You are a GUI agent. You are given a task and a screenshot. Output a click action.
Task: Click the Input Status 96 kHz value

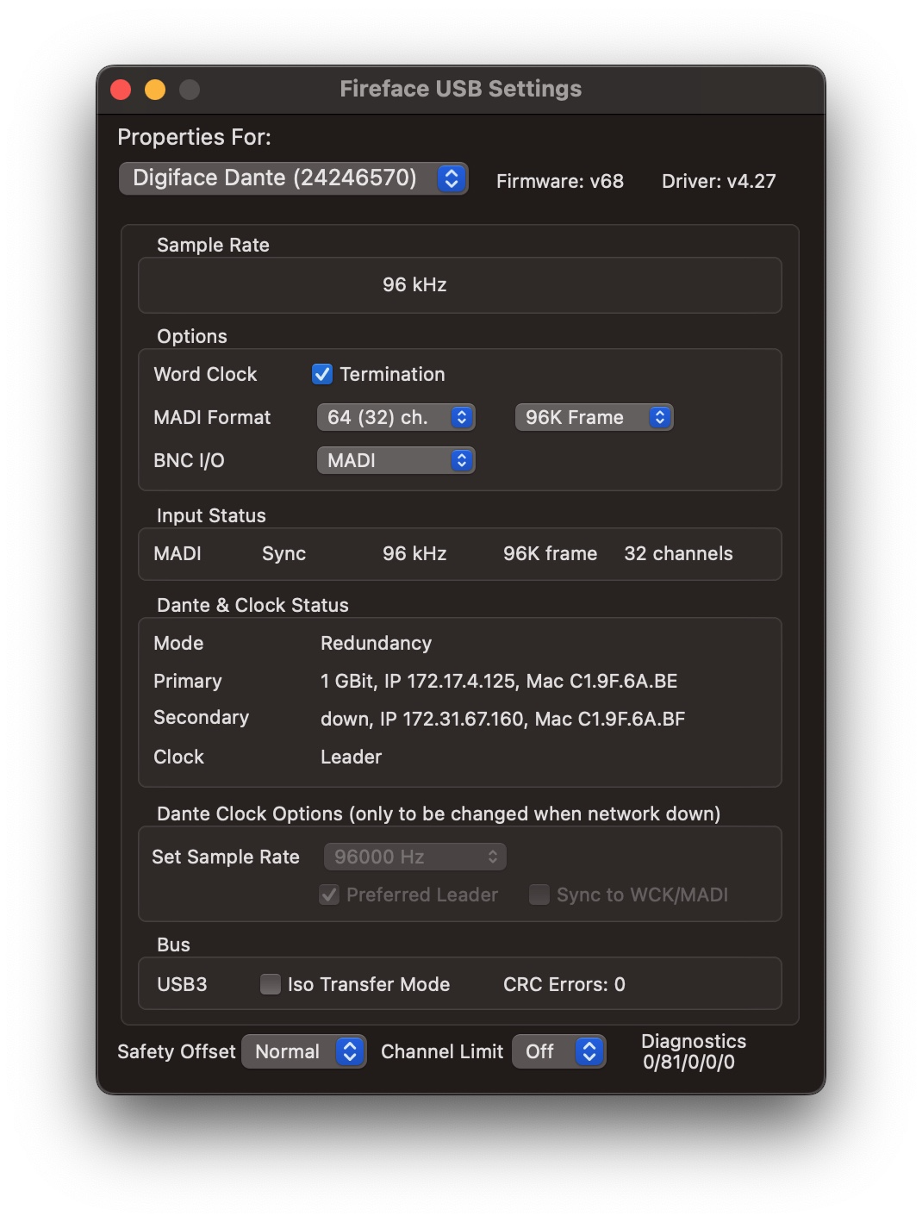(x=414, y=554)
